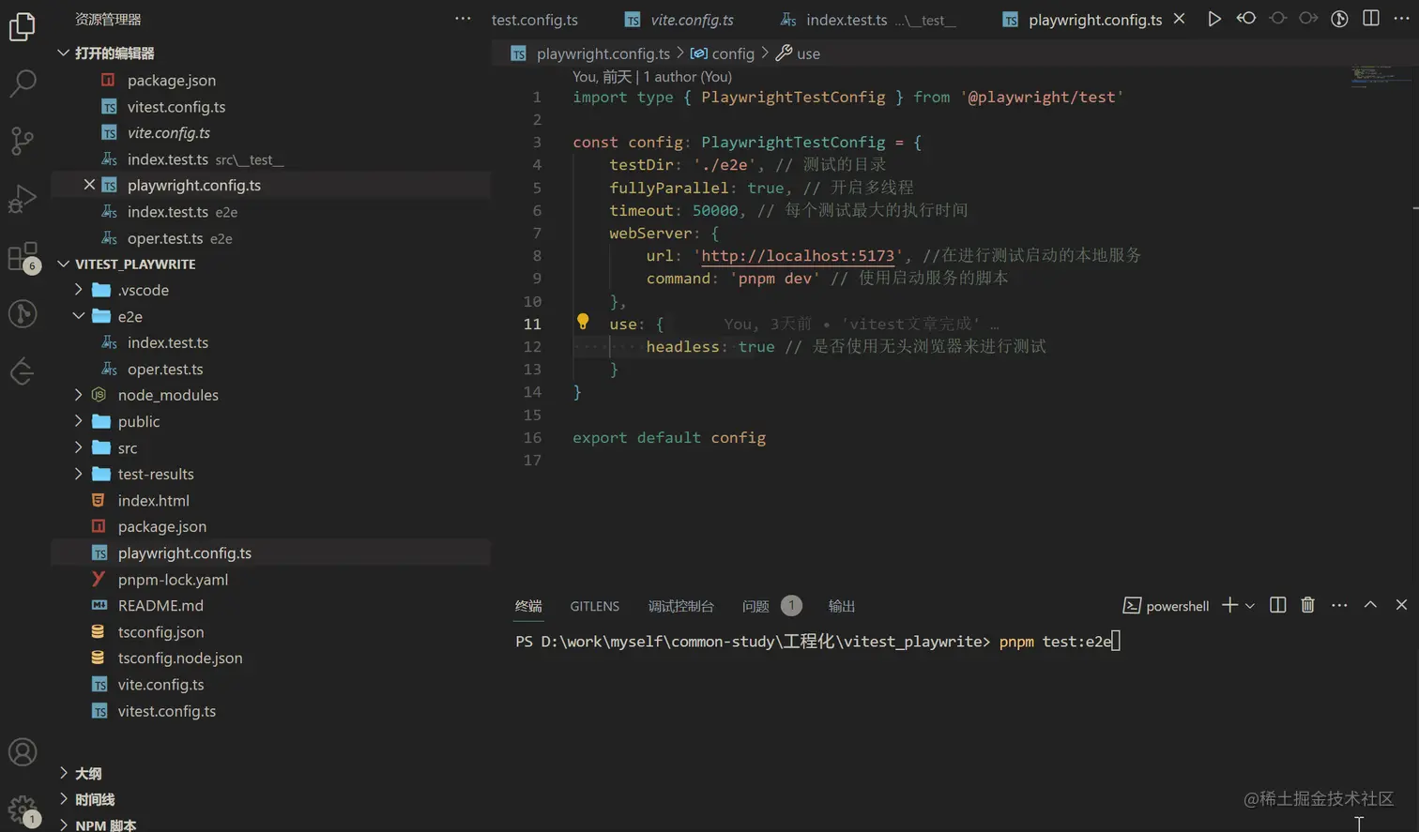Select the 调试控制台 panel tab
The width and height of the screenshot is (1419, 832).
click(x=680, y=606)
